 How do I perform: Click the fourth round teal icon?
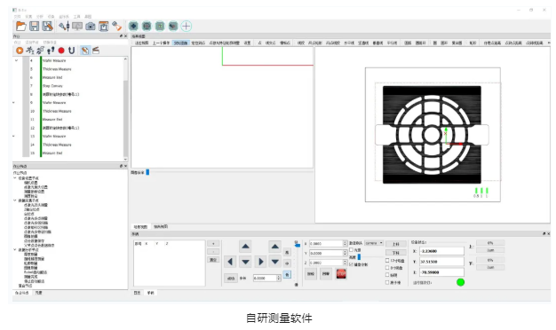point(173,26)
